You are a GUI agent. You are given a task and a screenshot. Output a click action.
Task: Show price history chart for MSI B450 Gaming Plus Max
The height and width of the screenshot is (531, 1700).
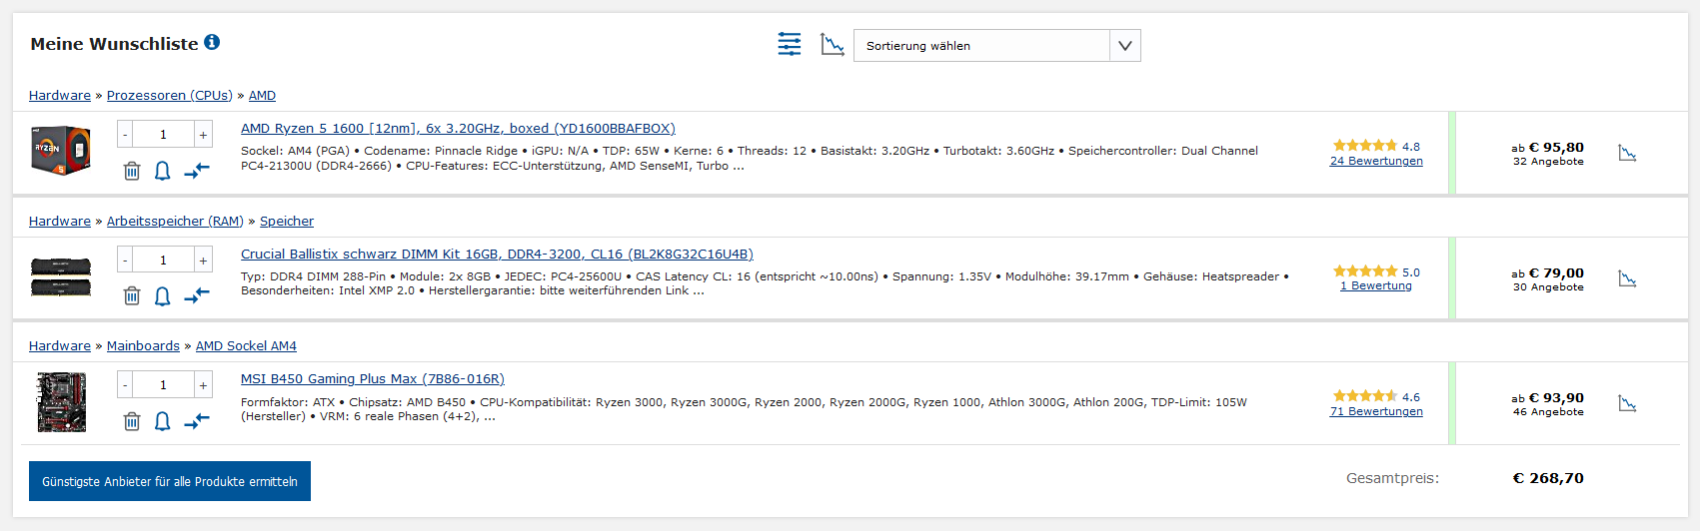(x=1627, y=403)
